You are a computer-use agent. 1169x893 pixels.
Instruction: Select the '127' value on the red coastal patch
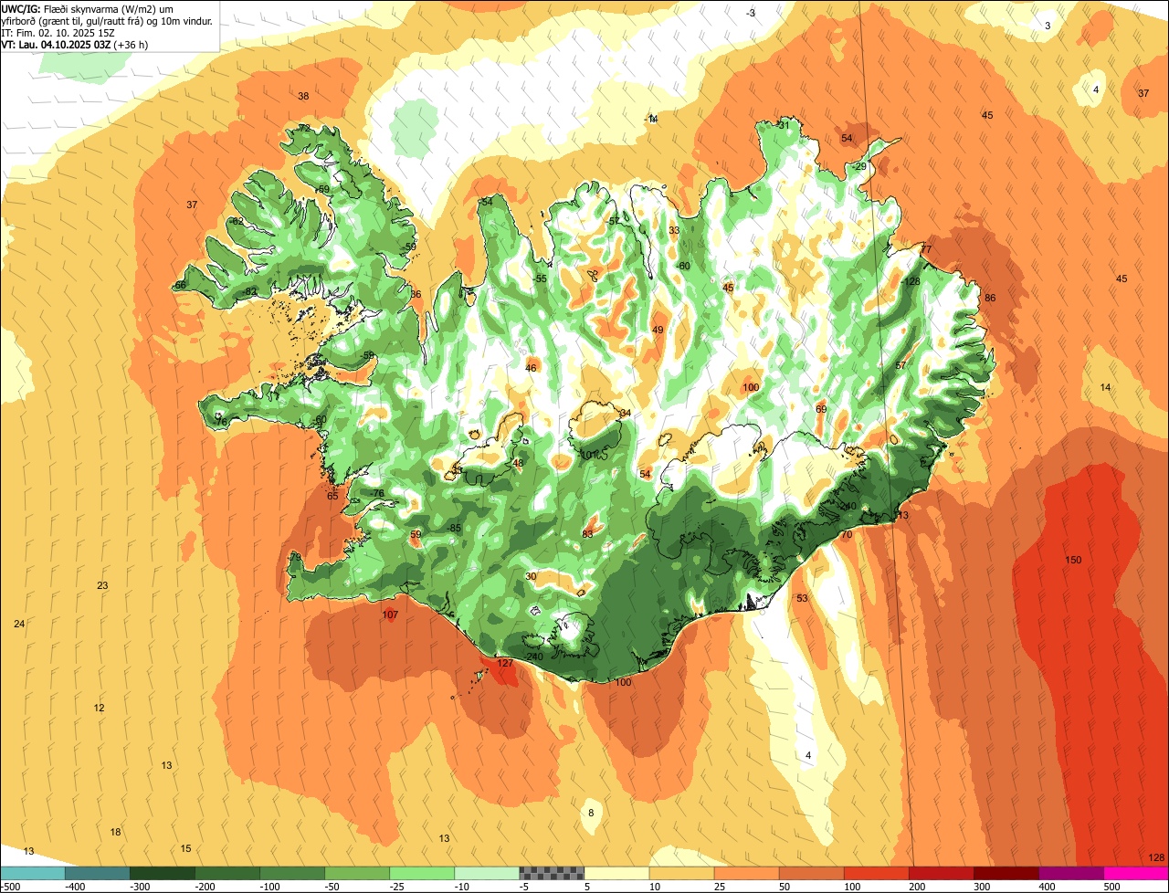(x=504, y=664)
